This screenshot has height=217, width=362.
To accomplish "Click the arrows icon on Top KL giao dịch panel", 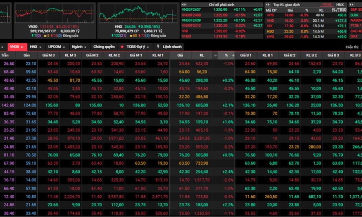I will [x=267, y=4].
